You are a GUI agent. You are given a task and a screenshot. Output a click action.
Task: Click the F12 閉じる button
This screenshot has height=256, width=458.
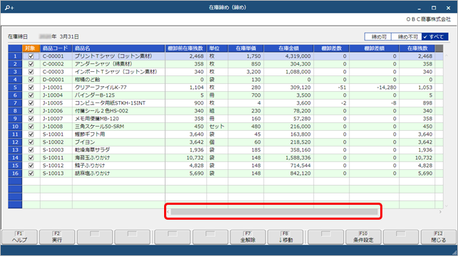tap(439, 237)
